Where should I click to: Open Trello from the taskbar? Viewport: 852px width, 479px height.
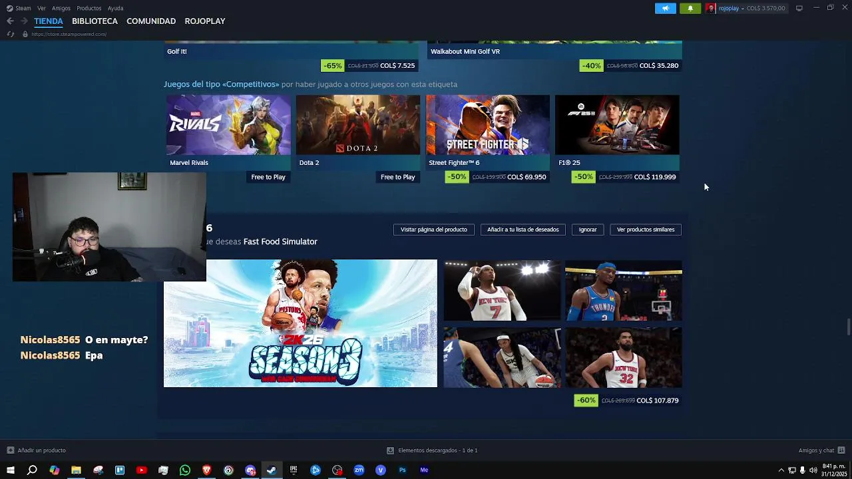click(x=120, y=470)
